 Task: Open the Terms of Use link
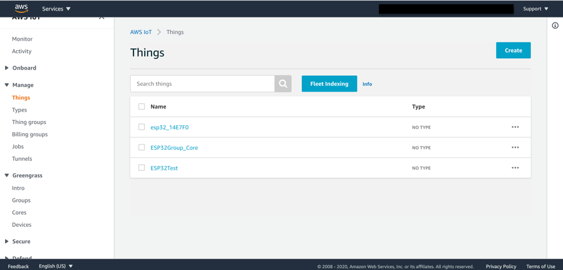(x=540, y=266)
